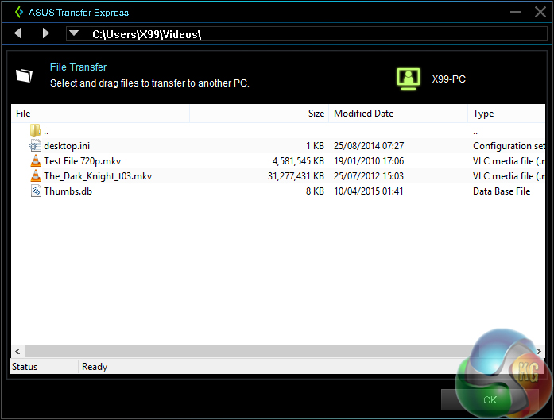Click the horizontal scrollbar right arrow
The width and height of the screenshot is (554, 420).
point(539,351)
